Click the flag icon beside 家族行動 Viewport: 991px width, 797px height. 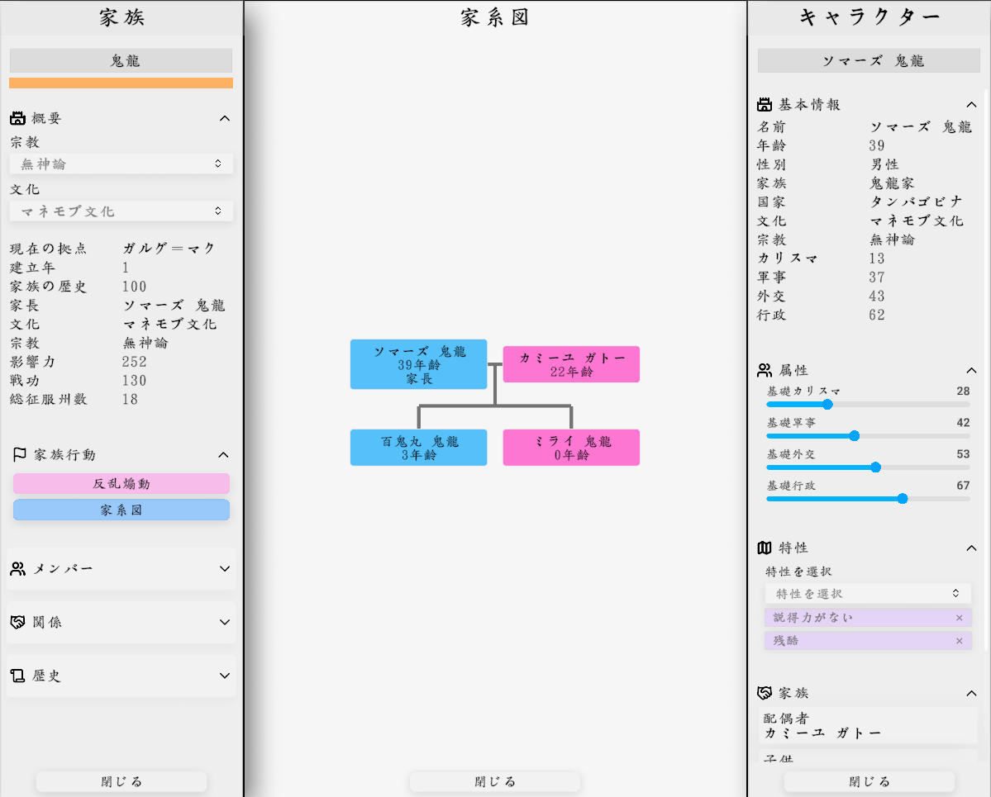20,454
